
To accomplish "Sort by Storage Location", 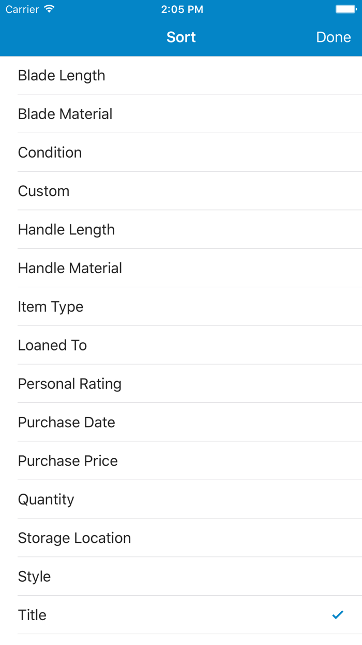I will click(x=74, y=538).
